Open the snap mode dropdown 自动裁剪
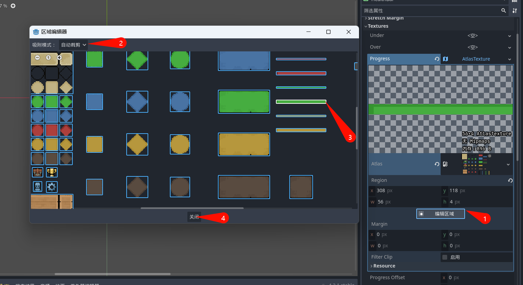Viewport: 523px width, 285px height. click(x=73, y=45)
